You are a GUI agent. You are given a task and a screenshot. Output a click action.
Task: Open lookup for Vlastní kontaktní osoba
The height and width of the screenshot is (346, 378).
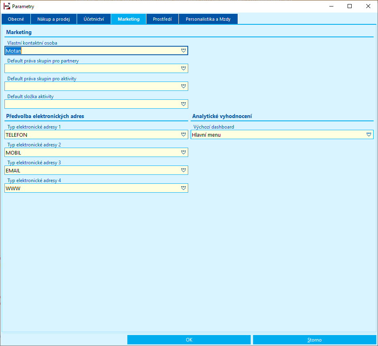tap(183, 51)
